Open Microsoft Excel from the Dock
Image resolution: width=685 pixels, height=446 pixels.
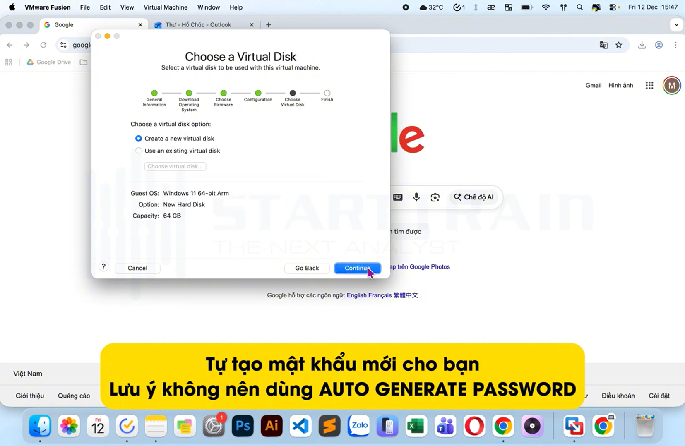click(416, 426)
